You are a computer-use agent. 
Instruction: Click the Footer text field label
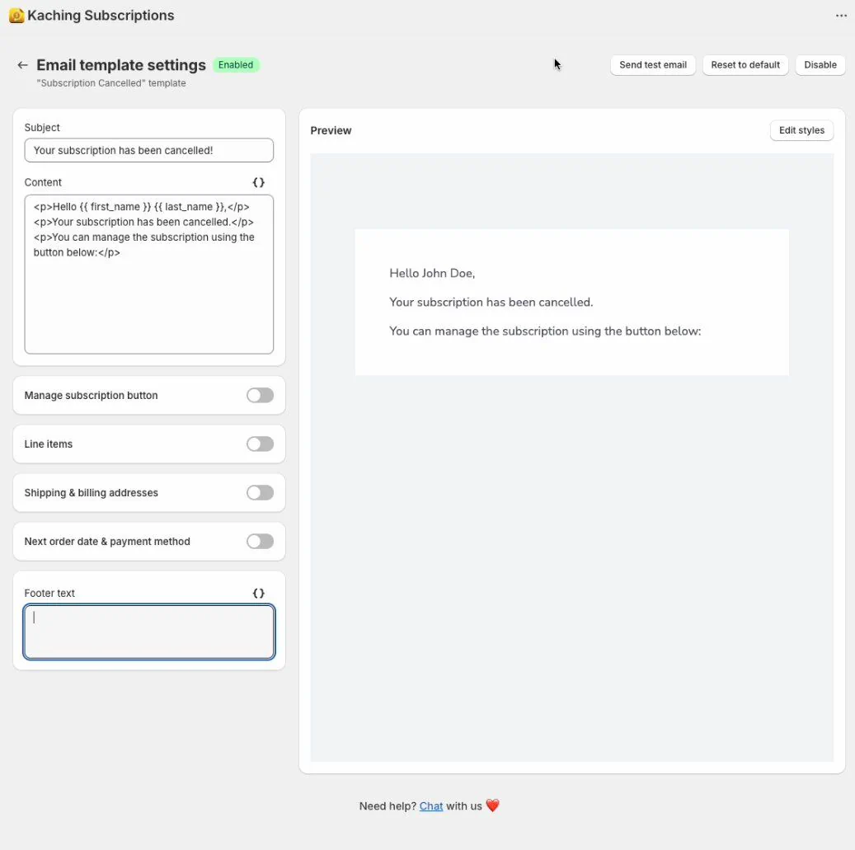49,594
